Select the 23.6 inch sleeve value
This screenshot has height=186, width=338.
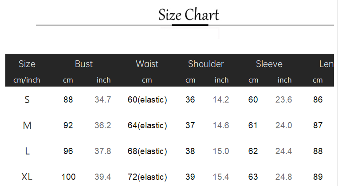pos(284,100)
